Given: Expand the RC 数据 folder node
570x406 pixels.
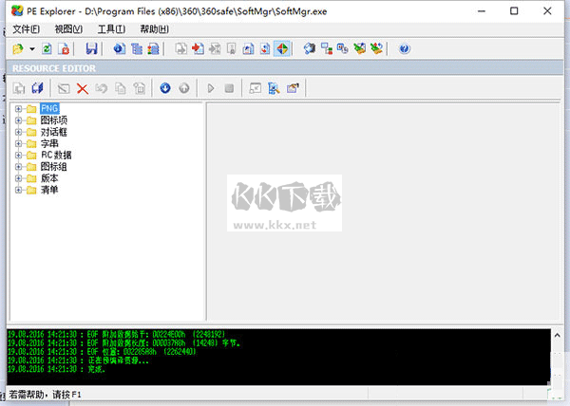Looking at the screenshot, I should pos(18,155).
